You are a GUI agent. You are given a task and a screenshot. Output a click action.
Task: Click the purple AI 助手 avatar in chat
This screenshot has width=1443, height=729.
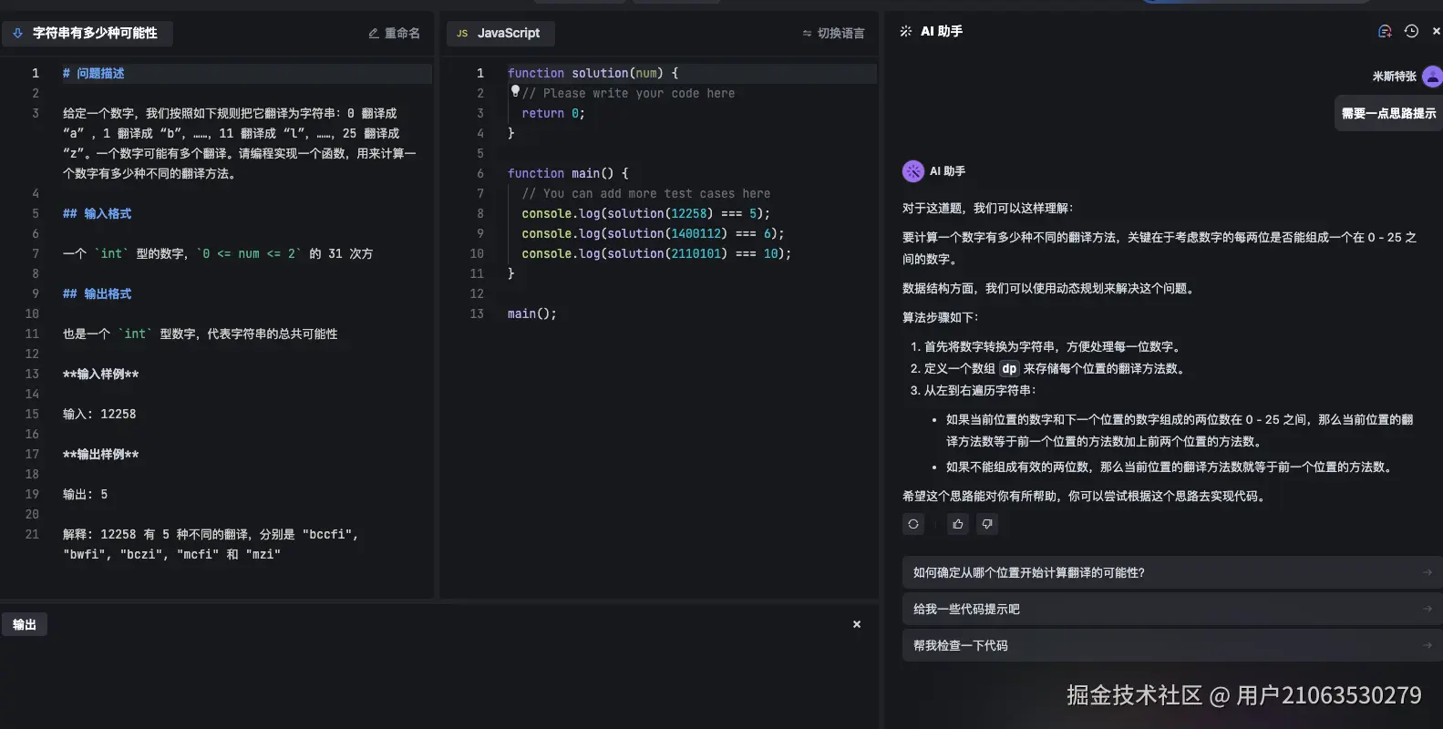tap(912, 171)
